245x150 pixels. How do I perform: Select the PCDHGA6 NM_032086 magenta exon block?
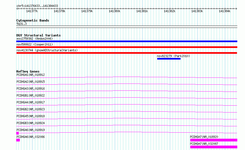(18, 140)
